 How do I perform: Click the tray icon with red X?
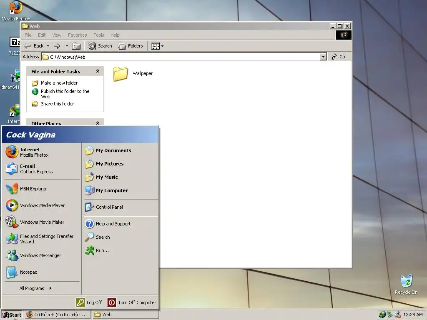coord(397,315)
